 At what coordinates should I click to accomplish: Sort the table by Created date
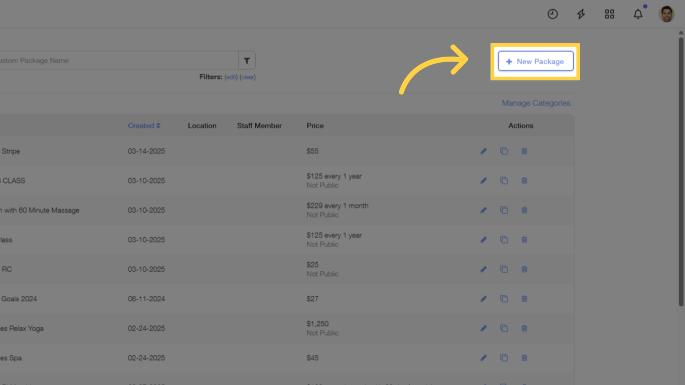click(x=144, y=125)
